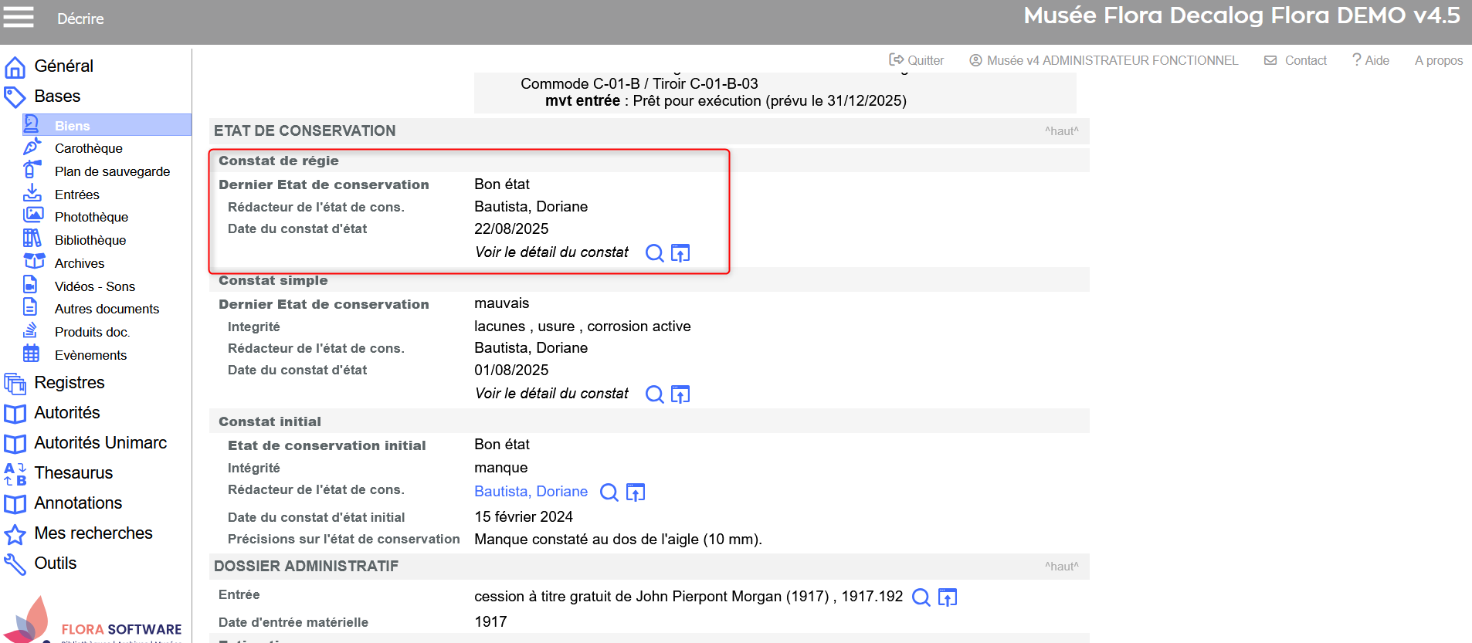Click magnifier icon in Constat simple section
This screenshot has height=643, width=1472.
click(654, 394)
